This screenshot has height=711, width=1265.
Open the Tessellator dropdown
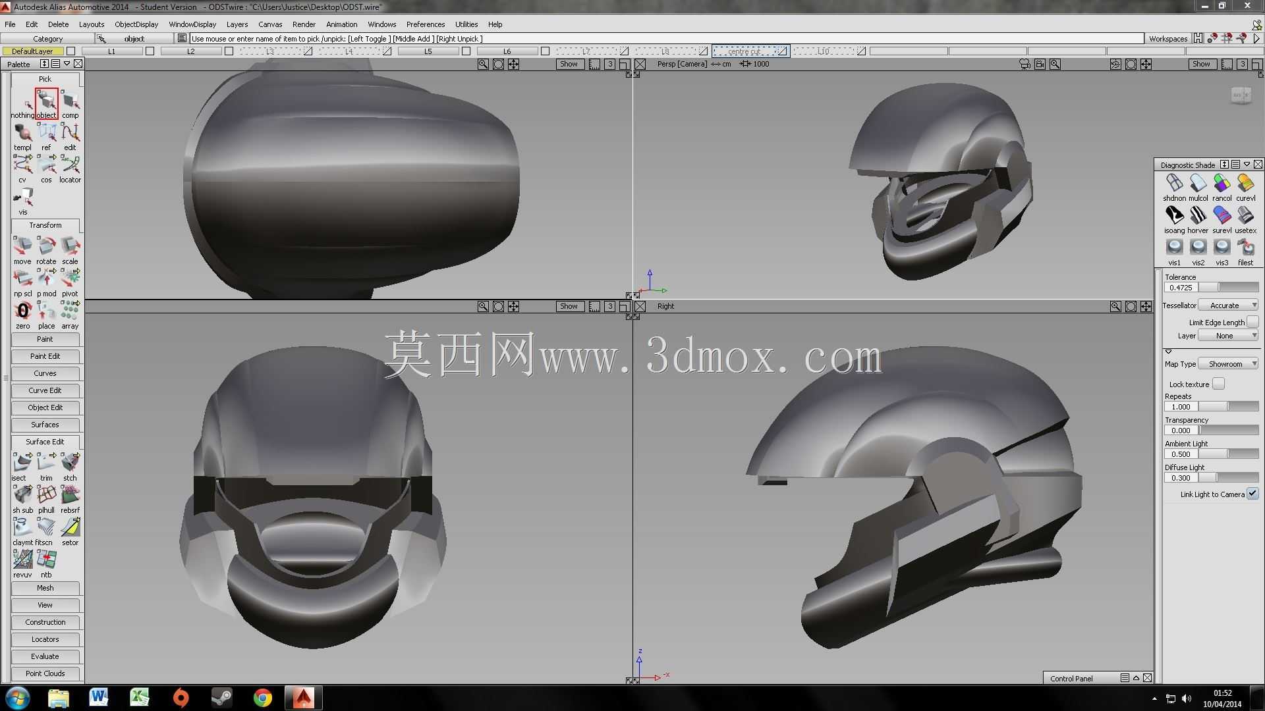coord(1228,305)
